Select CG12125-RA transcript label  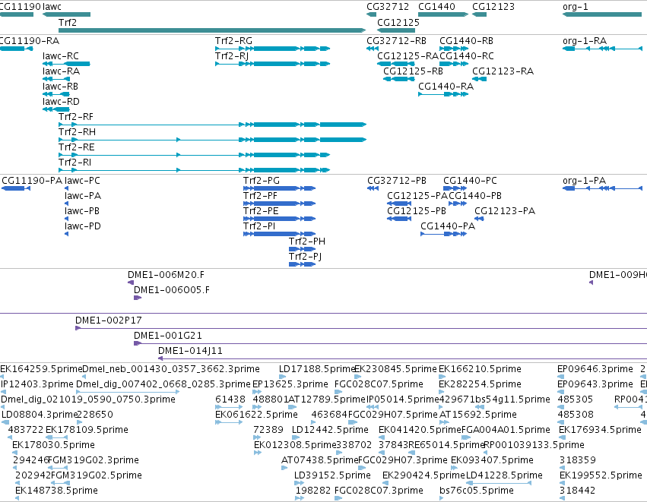(x=408, y=56)
